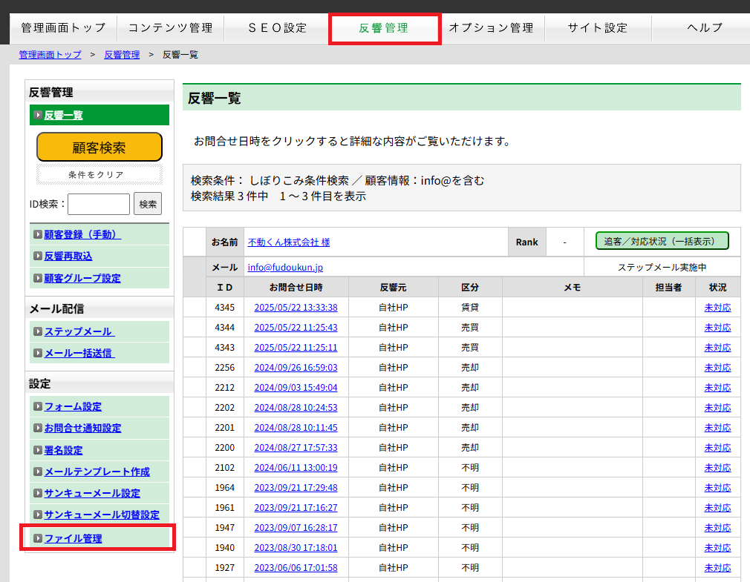
Task: Switch to コンテンツ管理 tab
Action: [x=170, y=28]
